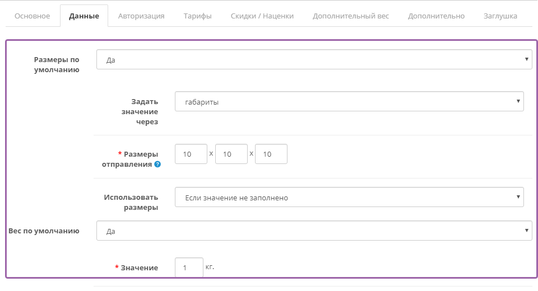This screenshot has width=538, height=291.
Task: Open the Задать значение через dropdown
Action: tap(349, 102)
